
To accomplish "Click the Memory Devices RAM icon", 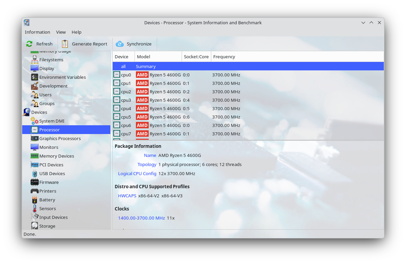I will (x=35, y=156).
